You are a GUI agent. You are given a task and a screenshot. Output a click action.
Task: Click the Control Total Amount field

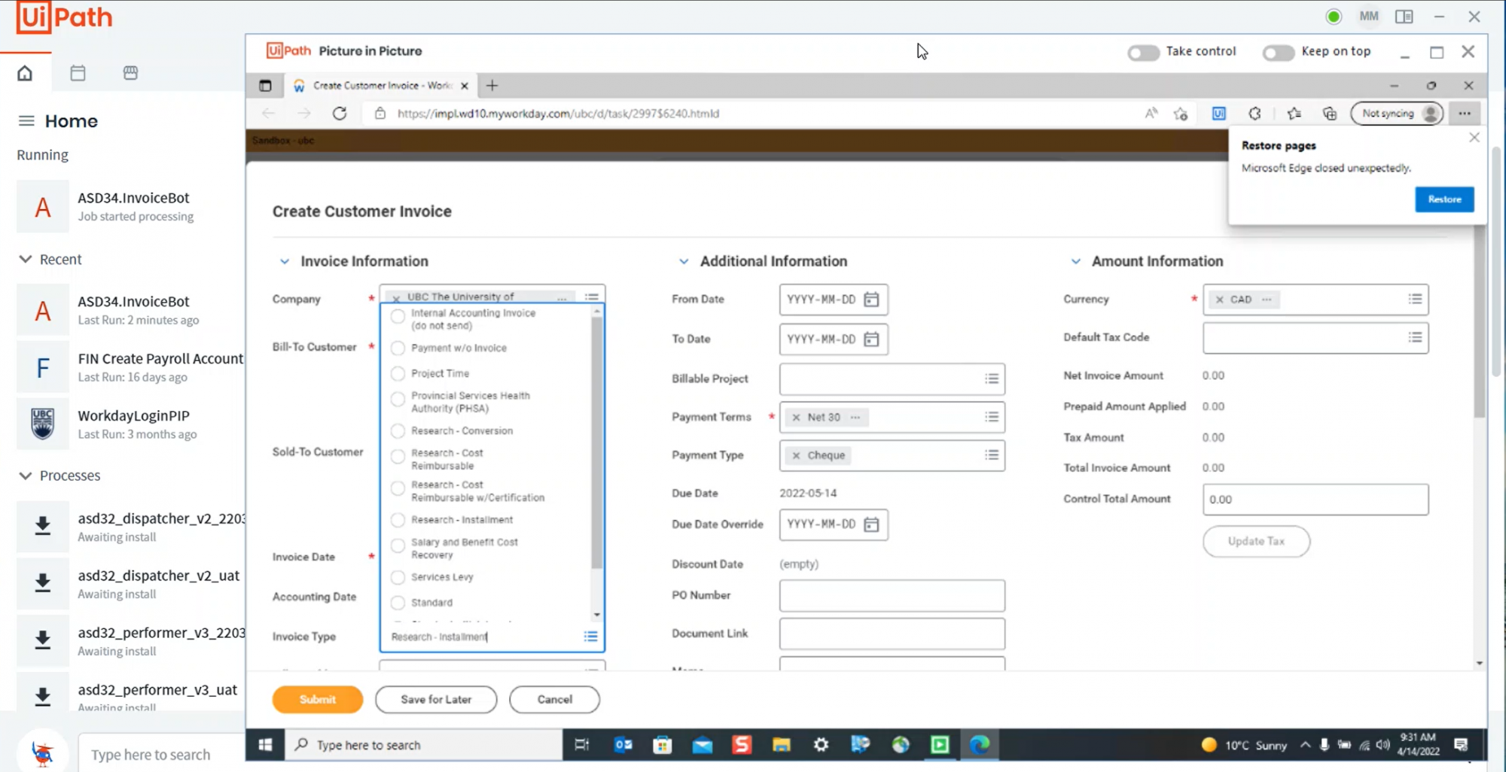click(1315, 500)
